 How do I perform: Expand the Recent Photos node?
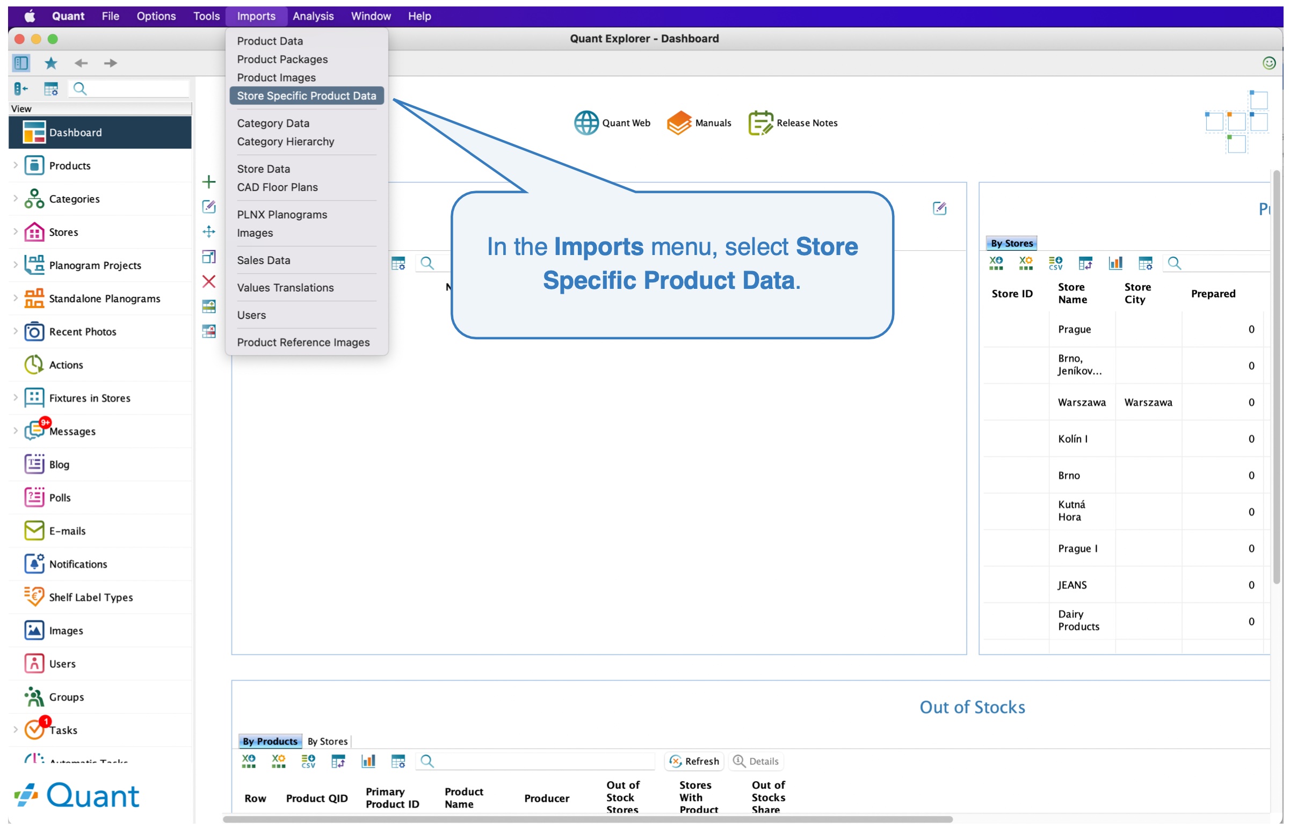tap(16, 332)
